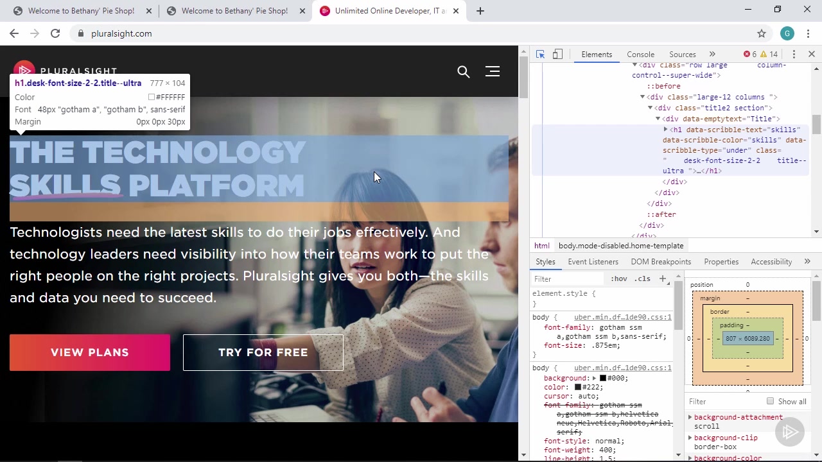
Task: Click the Pluralsight search magnifier icon
Action: pos(463,72)
